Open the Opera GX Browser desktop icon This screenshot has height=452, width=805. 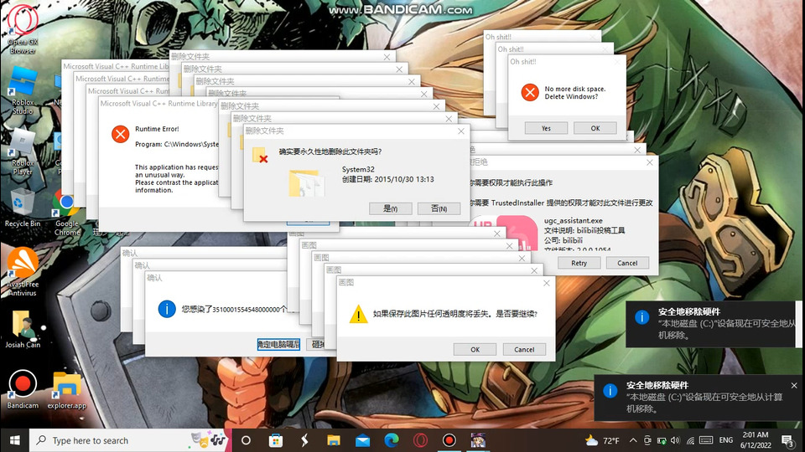click(x=23, y=28)
